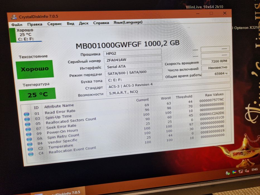Click status icon for Spin-Up Time
Image resolution: width=260 pixels, height=195 pixels.
point(27,119)
